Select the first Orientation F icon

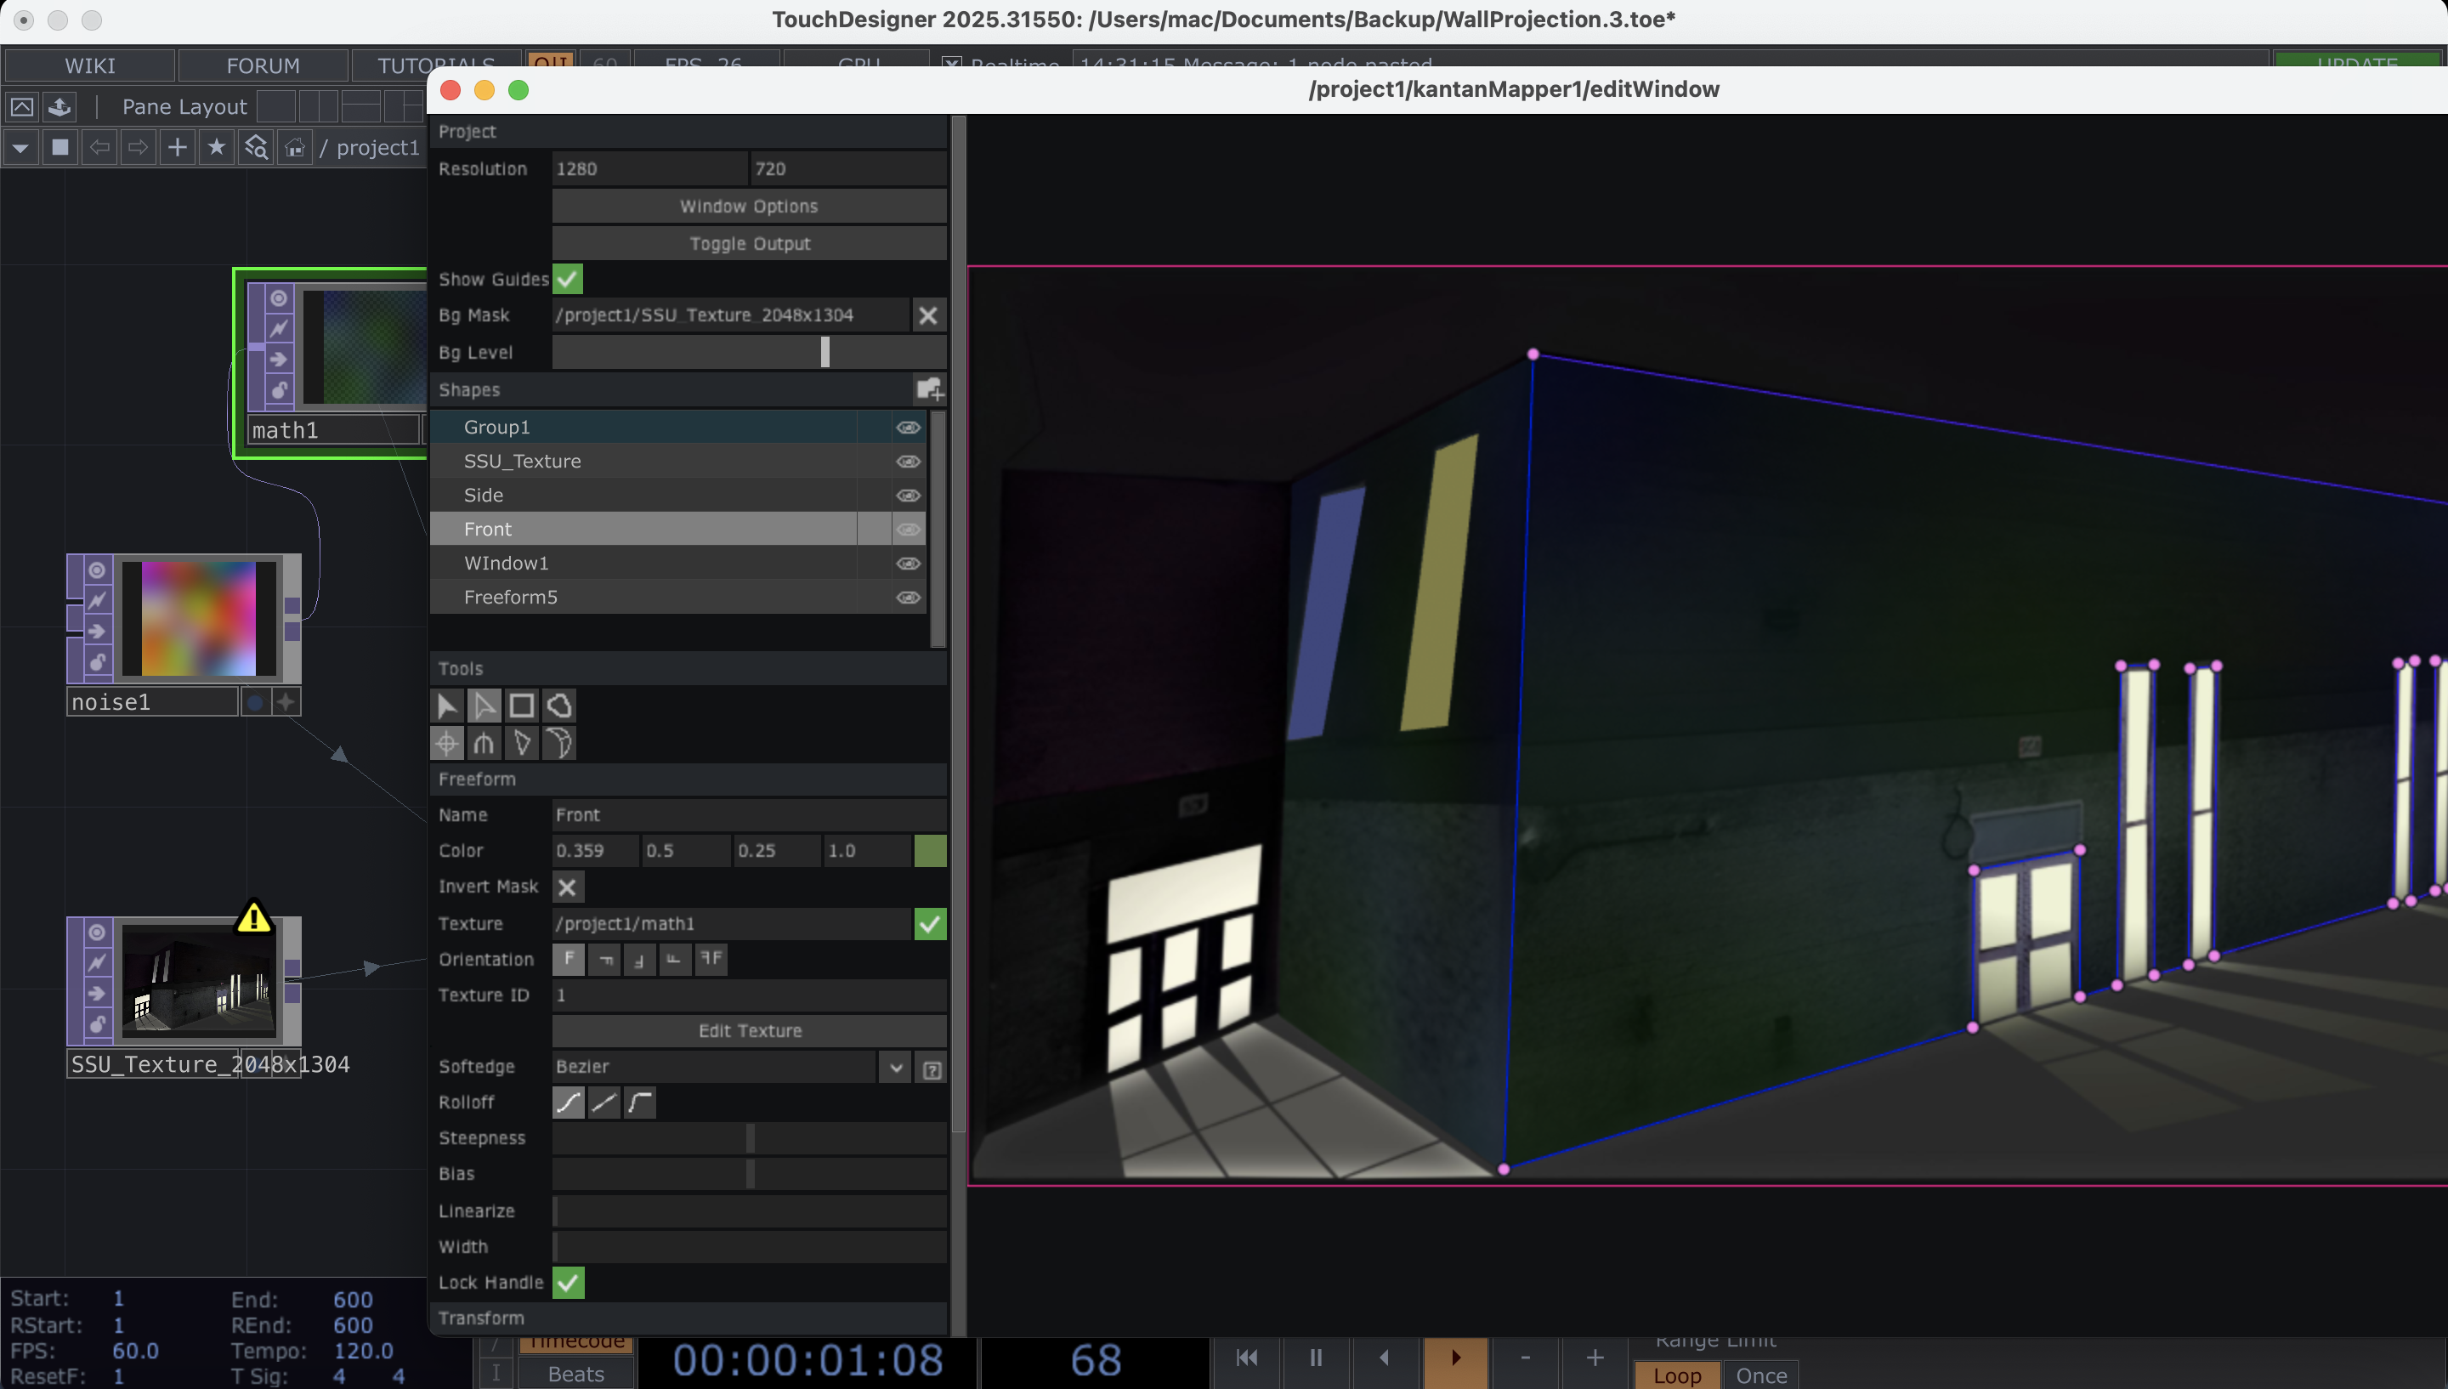(569, 960)
